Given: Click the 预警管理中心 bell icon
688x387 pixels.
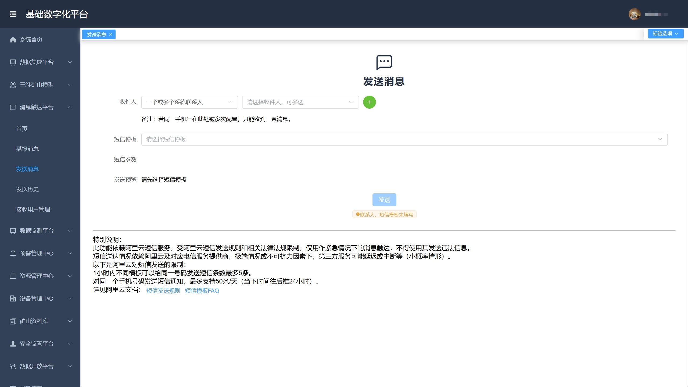Looking at the screenshot, I should click(13, 253).
